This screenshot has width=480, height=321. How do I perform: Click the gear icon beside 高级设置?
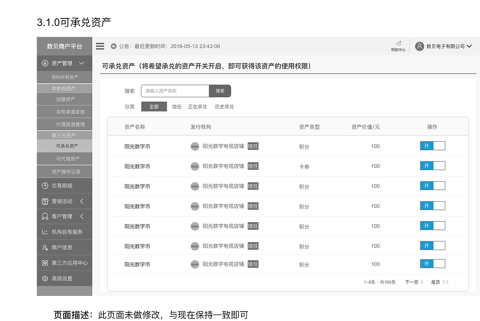click(x=45, y=279)
